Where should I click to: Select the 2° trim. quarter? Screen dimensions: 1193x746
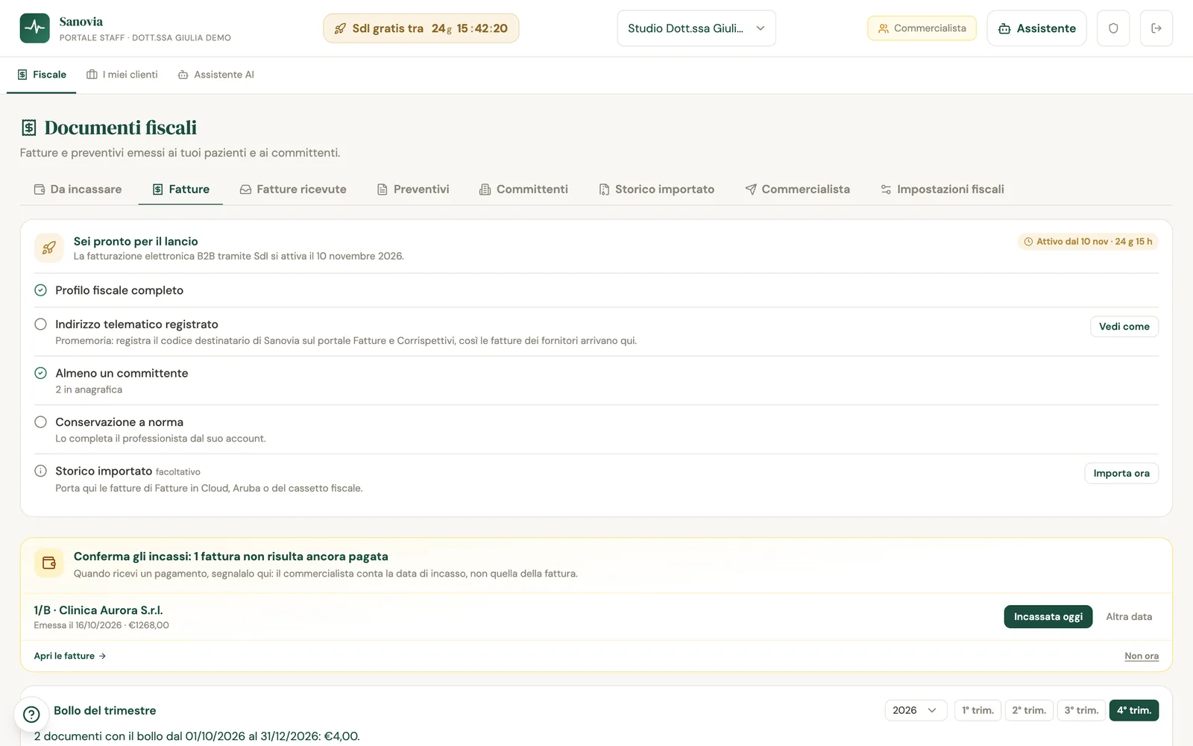click(x=1029, y=710)
